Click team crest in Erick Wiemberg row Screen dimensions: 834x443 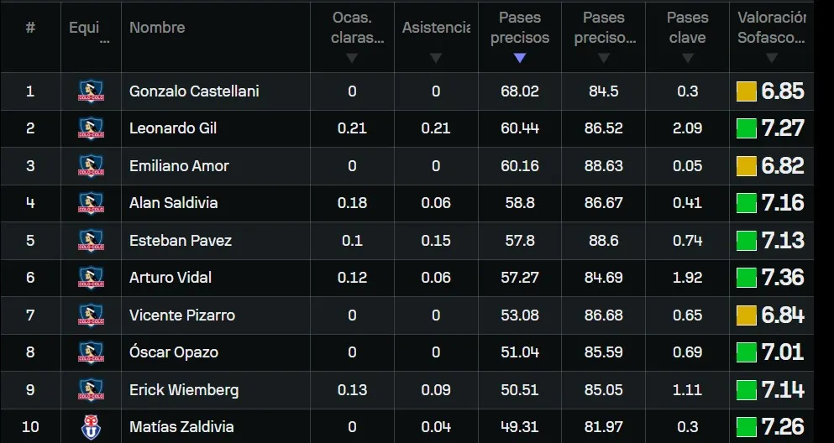coord(91,390)
